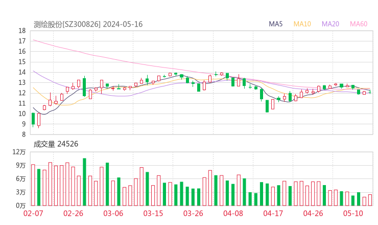
Task: Click the 0万 volume axis label
Action: [x=21, y=206]
